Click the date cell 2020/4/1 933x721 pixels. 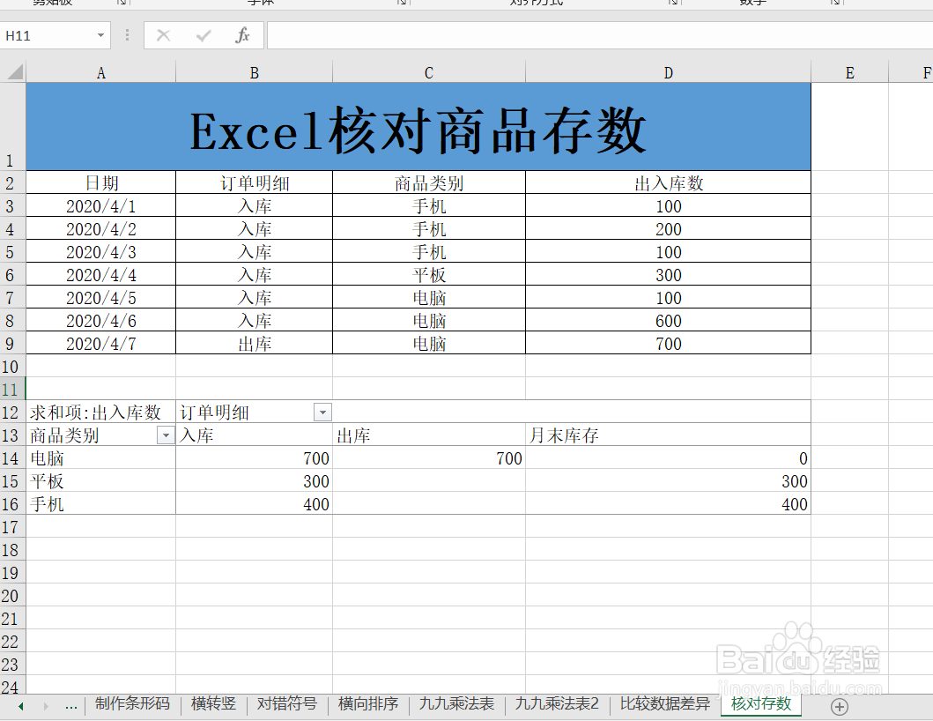click(101, 206)
